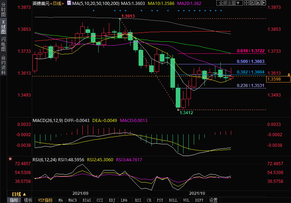Click the rightmost top toolbar icon
Image resolution: width=291 pixels, height=203 pixels.
tap(262, 3)
